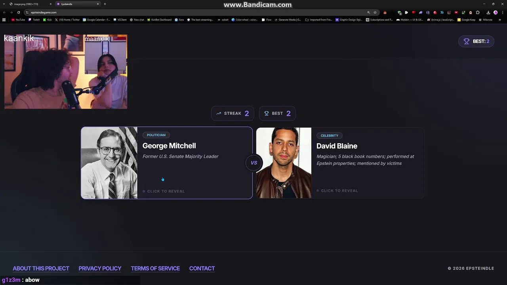Open the Mobbin UI & UX bookmark
This screenshot has width=507, height=285.
[410, 19]
